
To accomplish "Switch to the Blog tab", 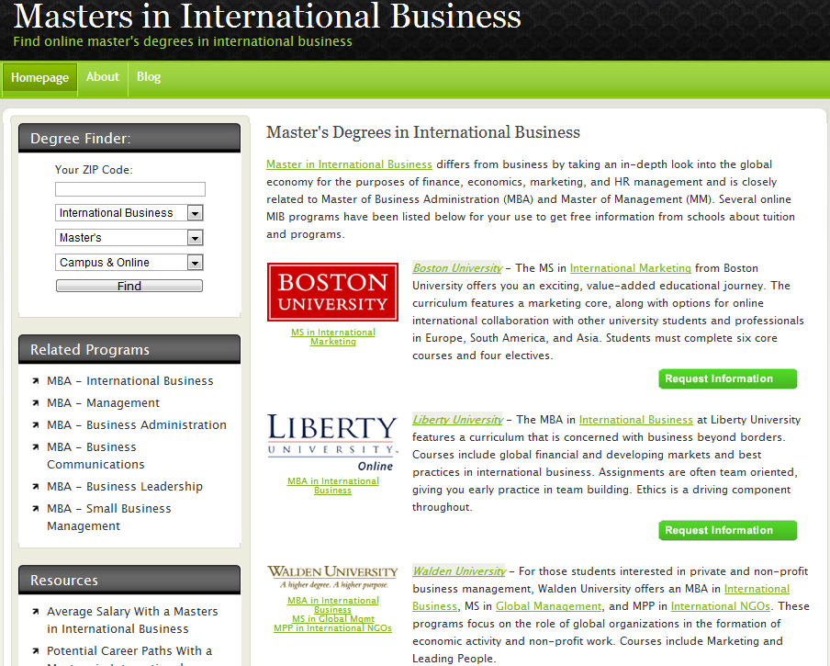I will point(148,77).
